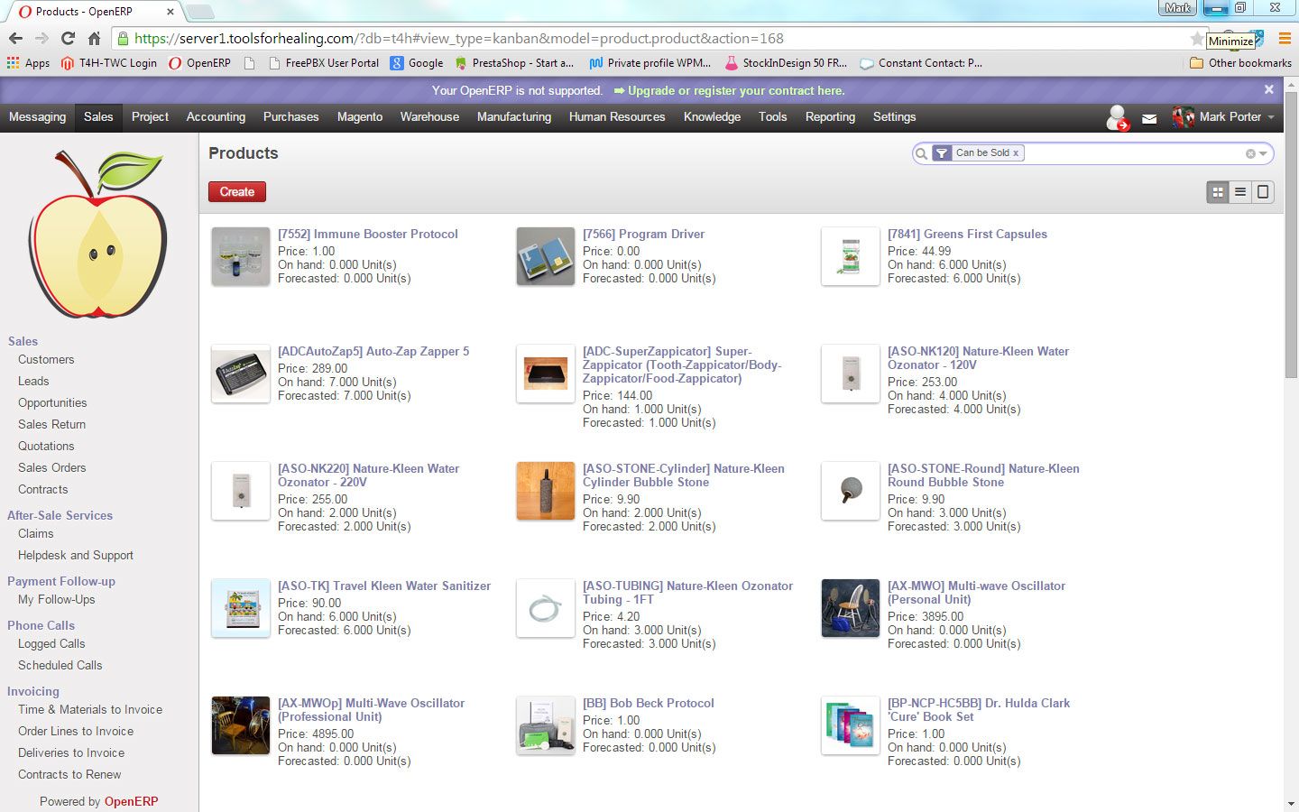This screenshot has height=812, width=1299.
Task: Open the Warehouse menu
Action: pos(429,117)
